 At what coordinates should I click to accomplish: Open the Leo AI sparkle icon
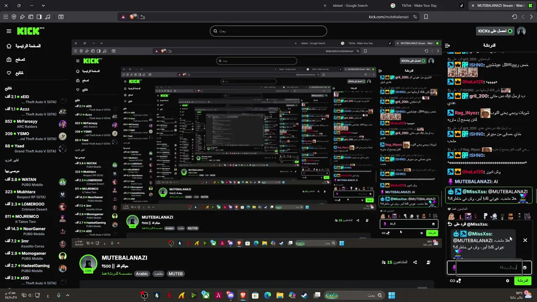tap(22, 17)
